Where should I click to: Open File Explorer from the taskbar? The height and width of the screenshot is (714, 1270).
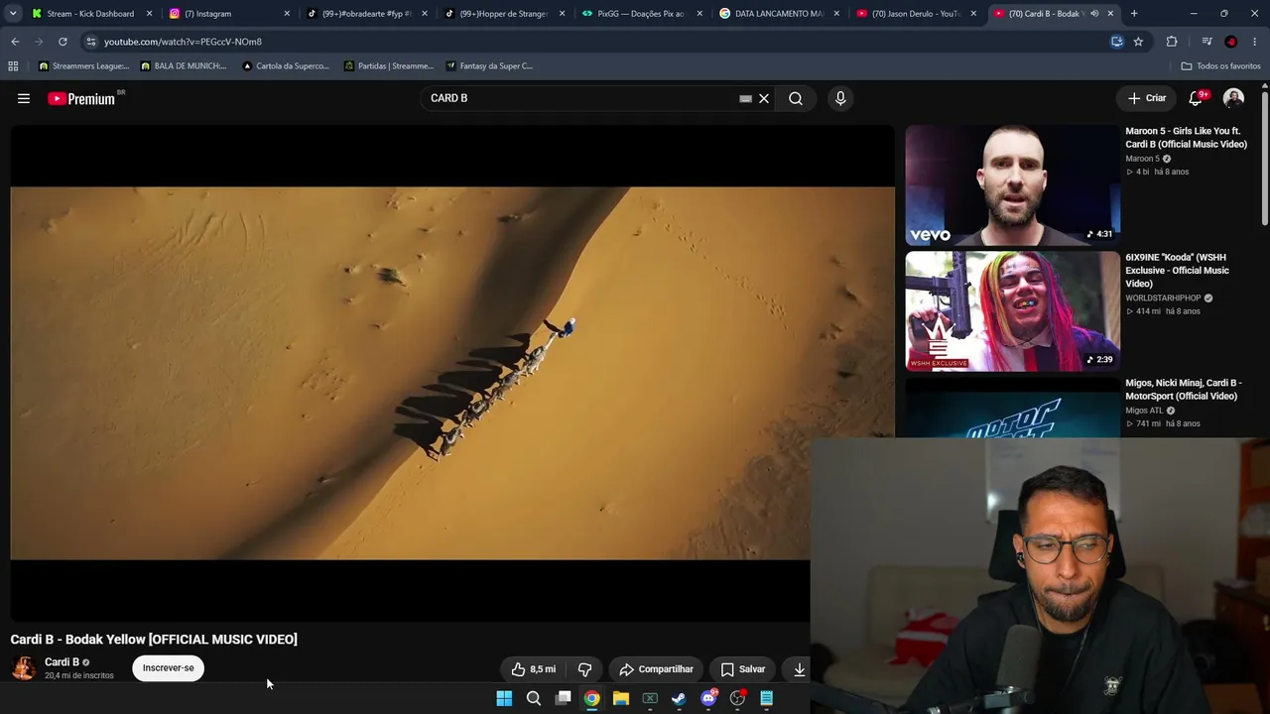point(621,698)
